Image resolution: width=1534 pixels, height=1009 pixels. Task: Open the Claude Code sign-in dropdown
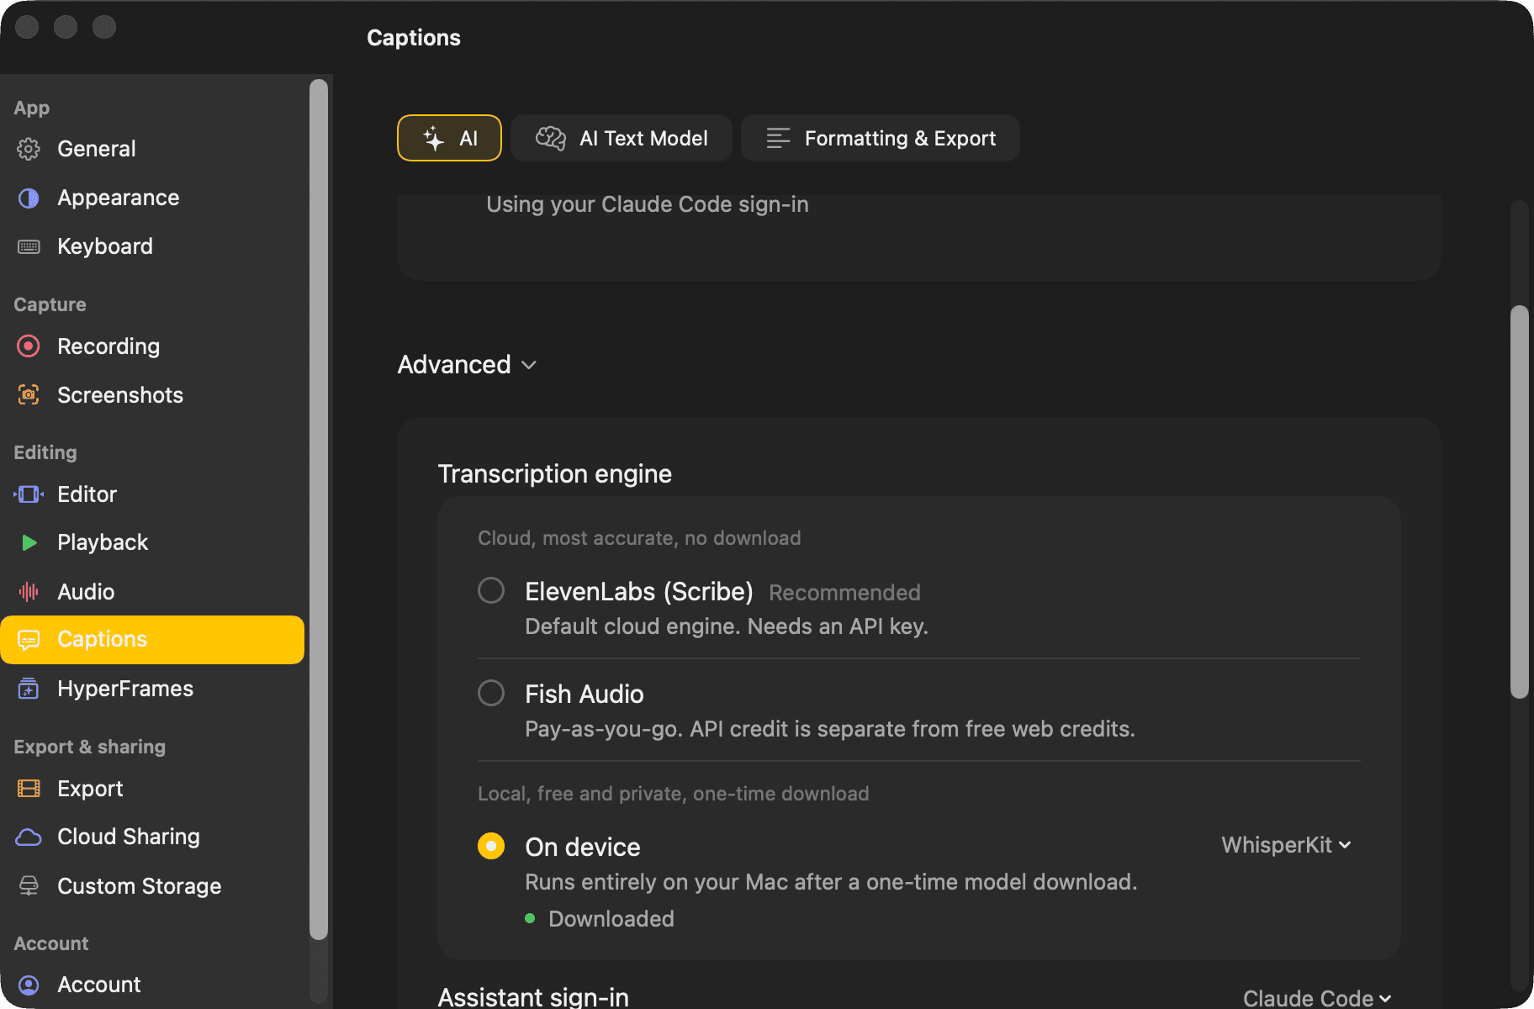tap(1316, 998)
